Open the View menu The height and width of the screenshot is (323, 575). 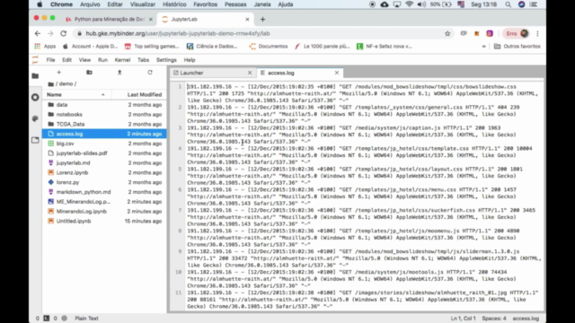pos(84,60)
